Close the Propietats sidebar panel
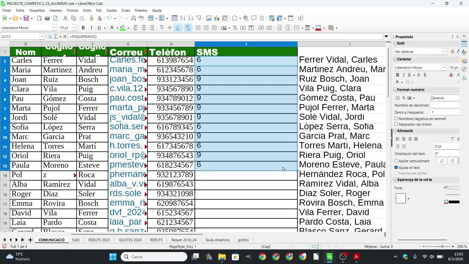The width and height of the screenshot is (469, 264). click(x=457, y=37)
